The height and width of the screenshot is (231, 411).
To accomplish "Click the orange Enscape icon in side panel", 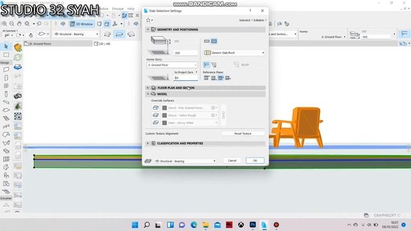I will coord(17,47).
